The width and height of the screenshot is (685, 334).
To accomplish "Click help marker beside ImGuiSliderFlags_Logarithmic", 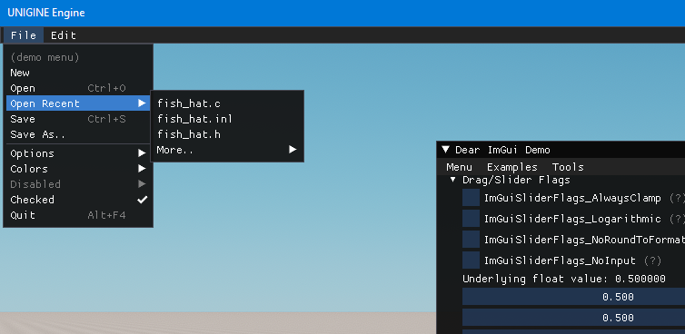I will [676, 219].
